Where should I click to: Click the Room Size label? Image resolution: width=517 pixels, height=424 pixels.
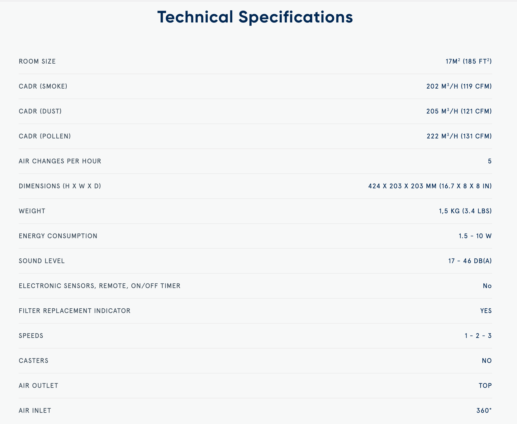[37, 61]
